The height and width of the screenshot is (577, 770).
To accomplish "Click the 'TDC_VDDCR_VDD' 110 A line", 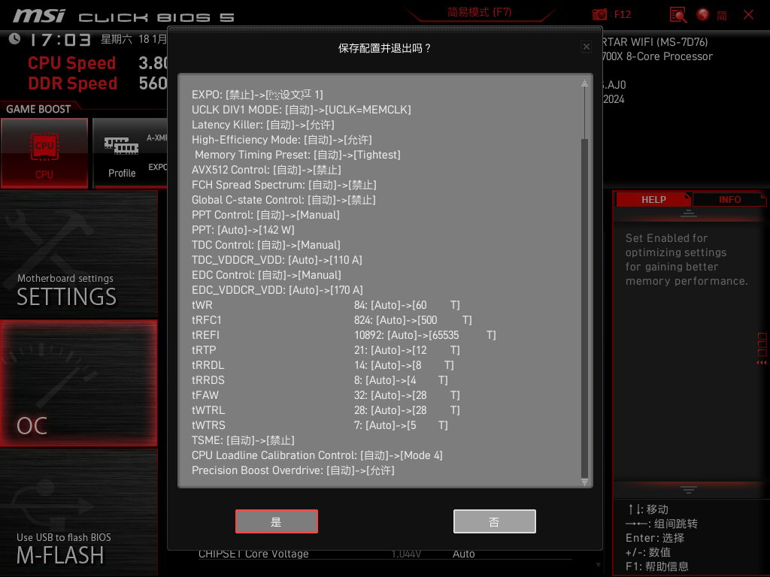I will (x=277, y=260).
